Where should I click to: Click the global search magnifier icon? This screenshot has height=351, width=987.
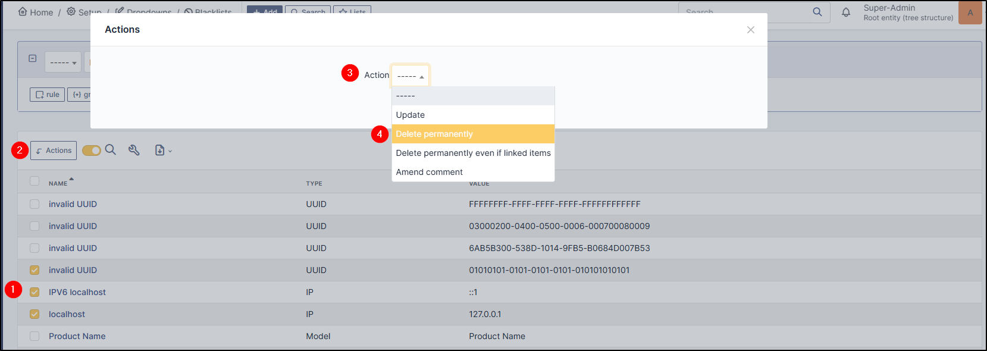coord(817,12)
